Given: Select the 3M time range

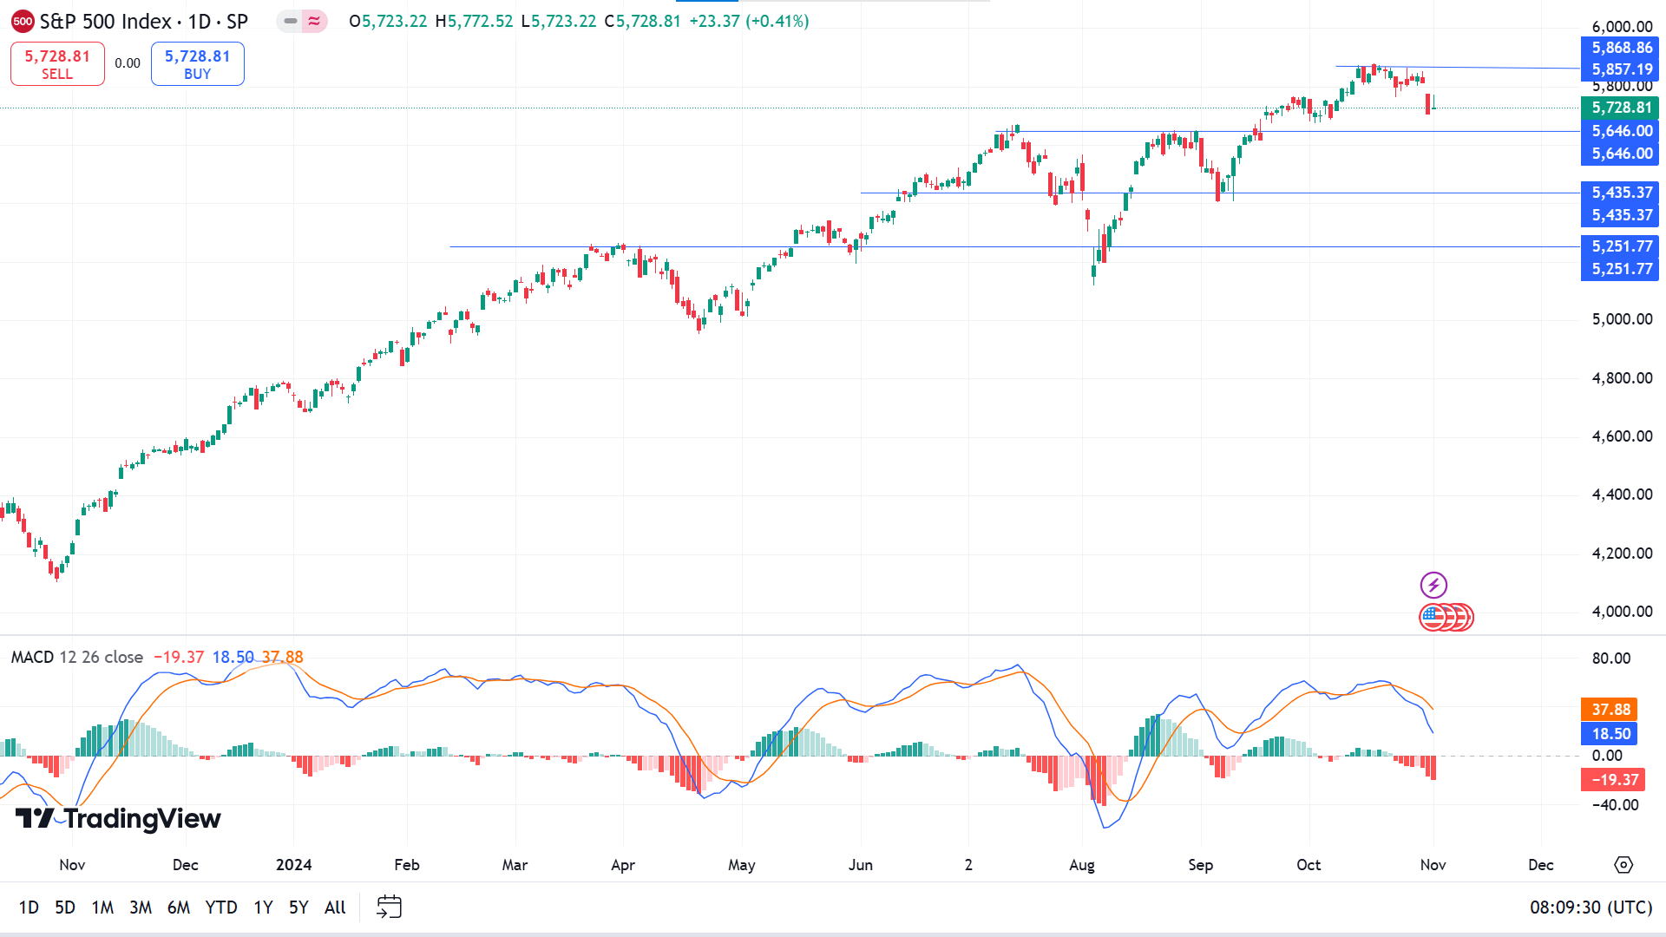Looking at the screenshot, I should click(141, 908).
